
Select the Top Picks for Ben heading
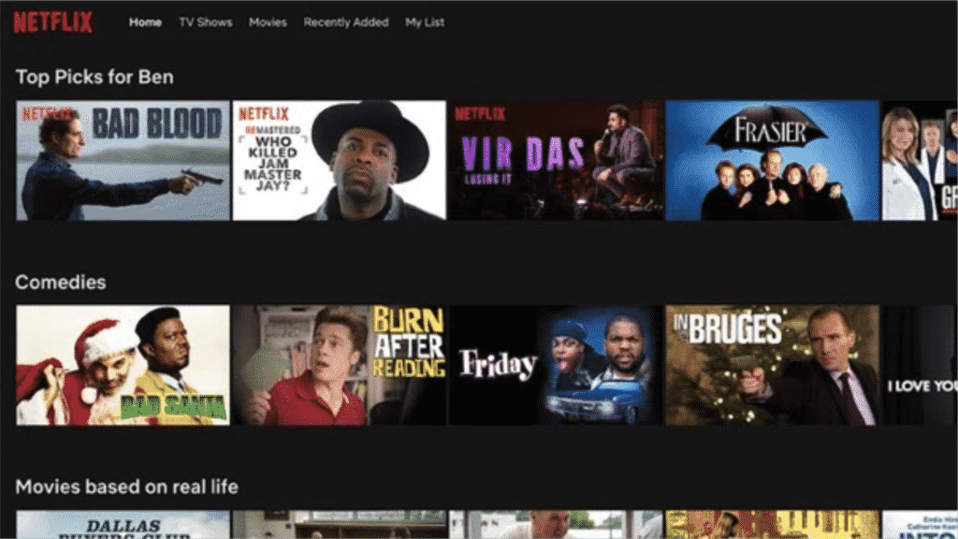(x=94, y=77)
